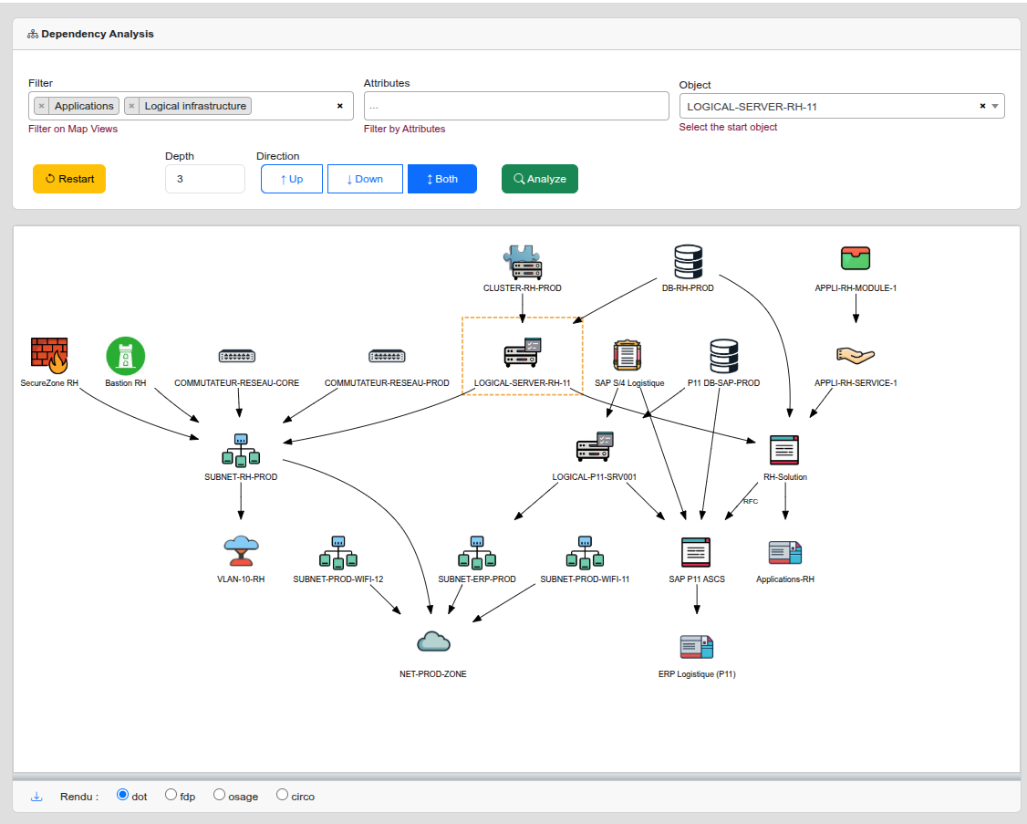Select the SAP P11 ASCS application icon

[696, 552]
